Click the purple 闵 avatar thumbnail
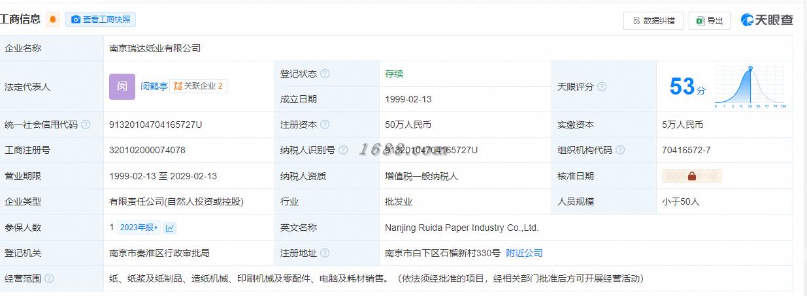Screen dimensions: 807x296 [x=122, y=86]
